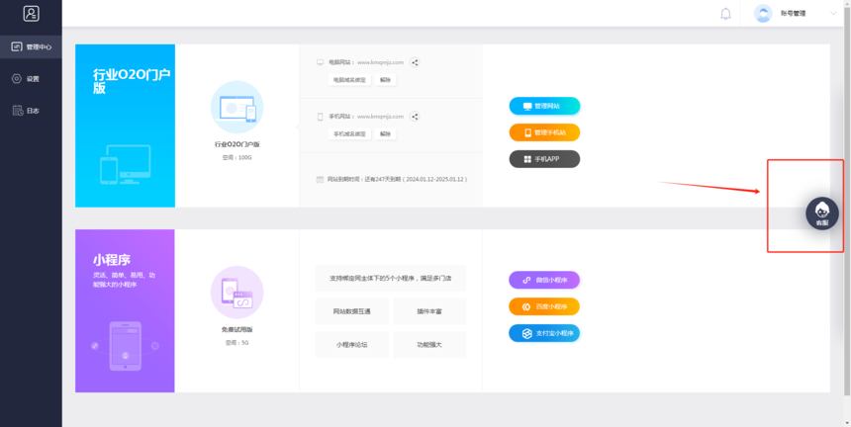
Task: Click 电脑域名绑定 button
Action: 349,79
